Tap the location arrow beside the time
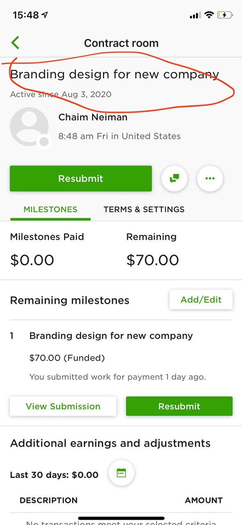 click(44, 15)
